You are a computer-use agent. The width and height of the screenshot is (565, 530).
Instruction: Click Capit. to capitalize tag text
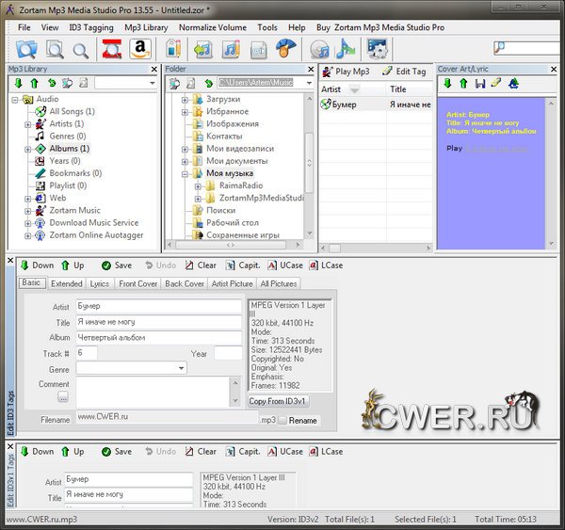pos(243,266)
